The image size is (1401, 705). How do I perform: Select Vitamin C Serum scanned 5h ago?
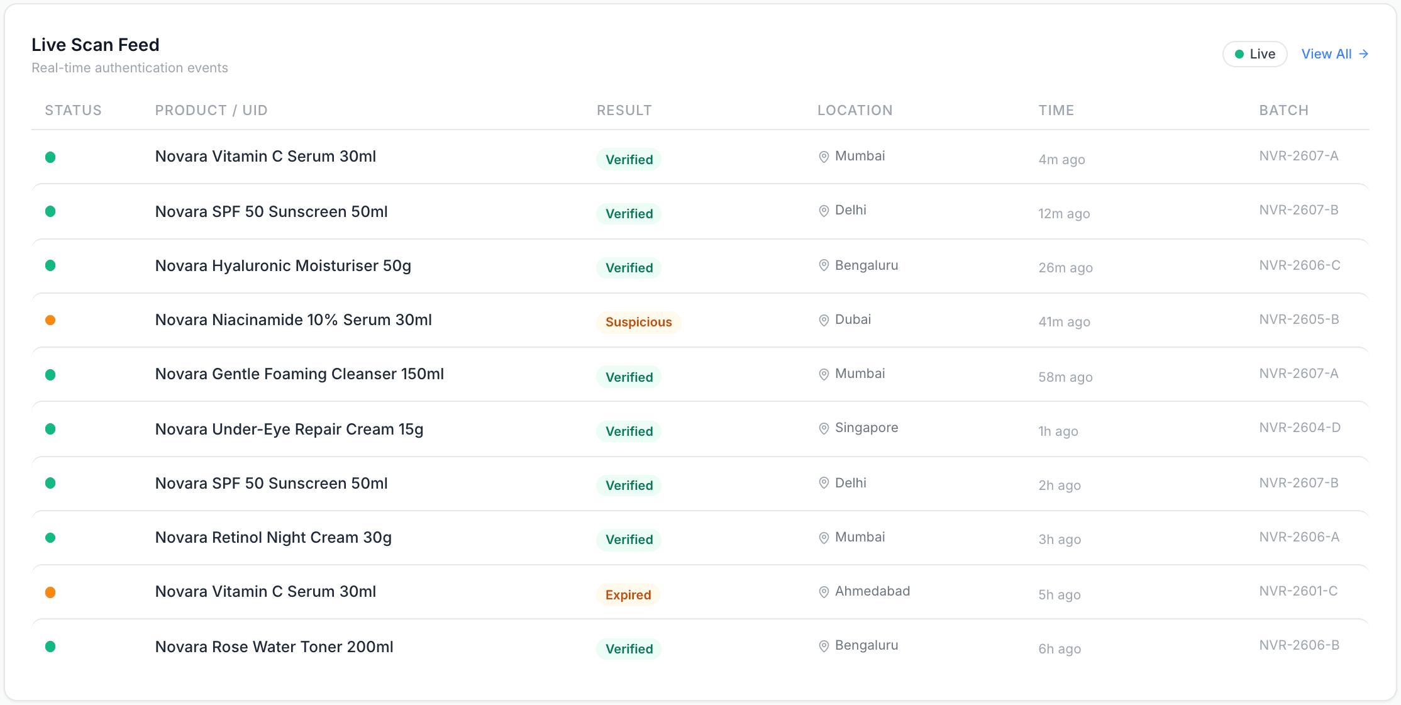coord(265,591)
